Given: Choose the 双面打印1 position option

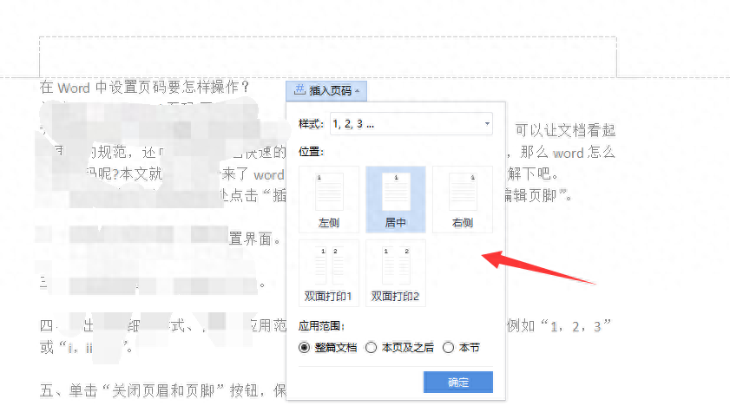Looking at the screenshot, I should (x=329, y=273).
